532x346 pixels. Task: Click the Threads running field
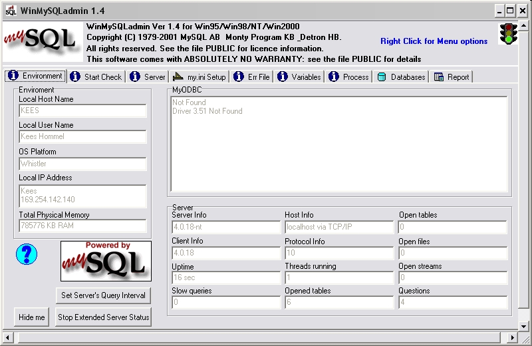[x=339, y=277]
